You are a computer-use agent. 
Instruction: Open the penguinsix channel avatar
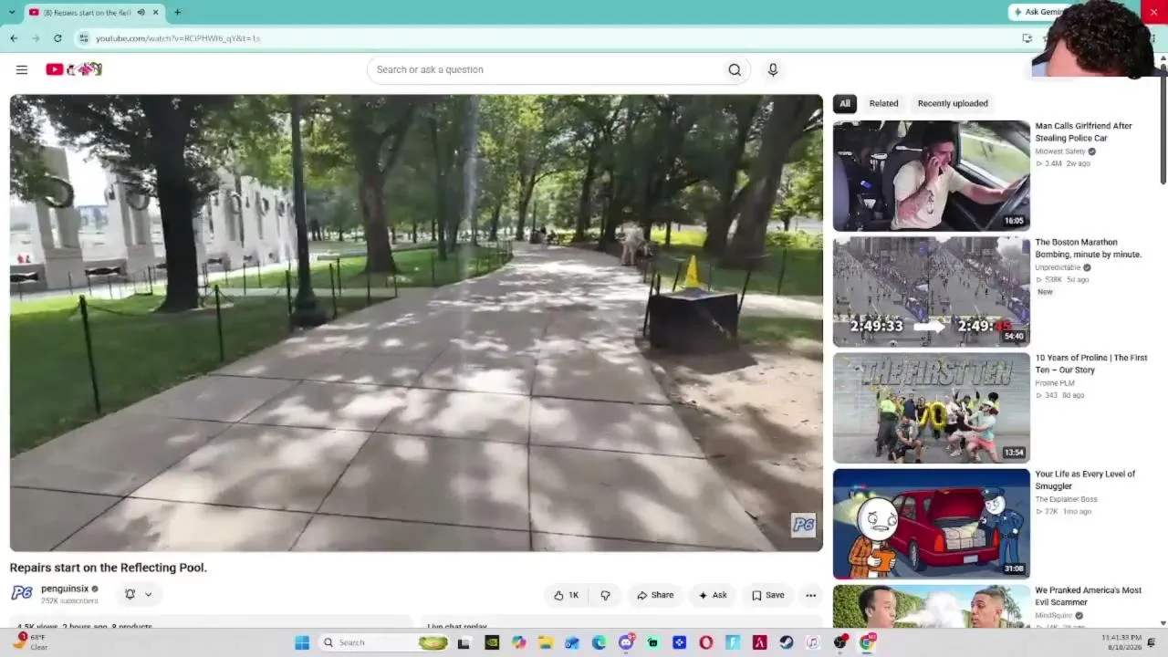pyautogui.click(x=22, y=593)
